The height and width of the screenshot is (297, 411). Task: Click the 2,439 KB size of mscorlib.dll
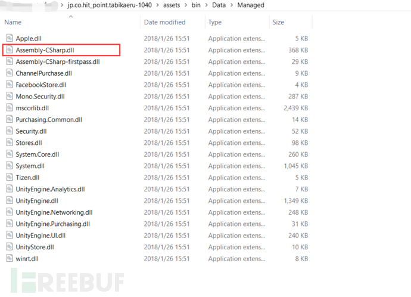point(295,108)
